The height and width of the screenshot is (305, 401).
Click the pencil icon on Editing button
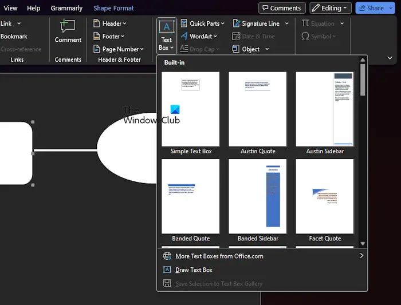[316, 8]
